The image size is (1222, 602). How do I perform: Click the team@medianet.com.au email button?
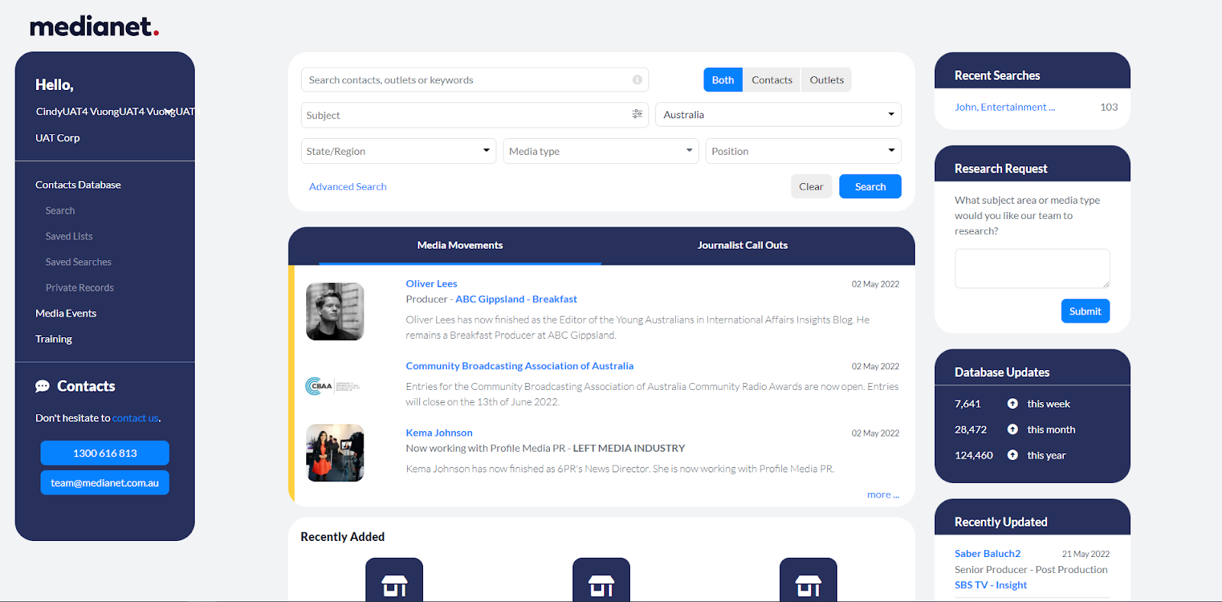105,482
